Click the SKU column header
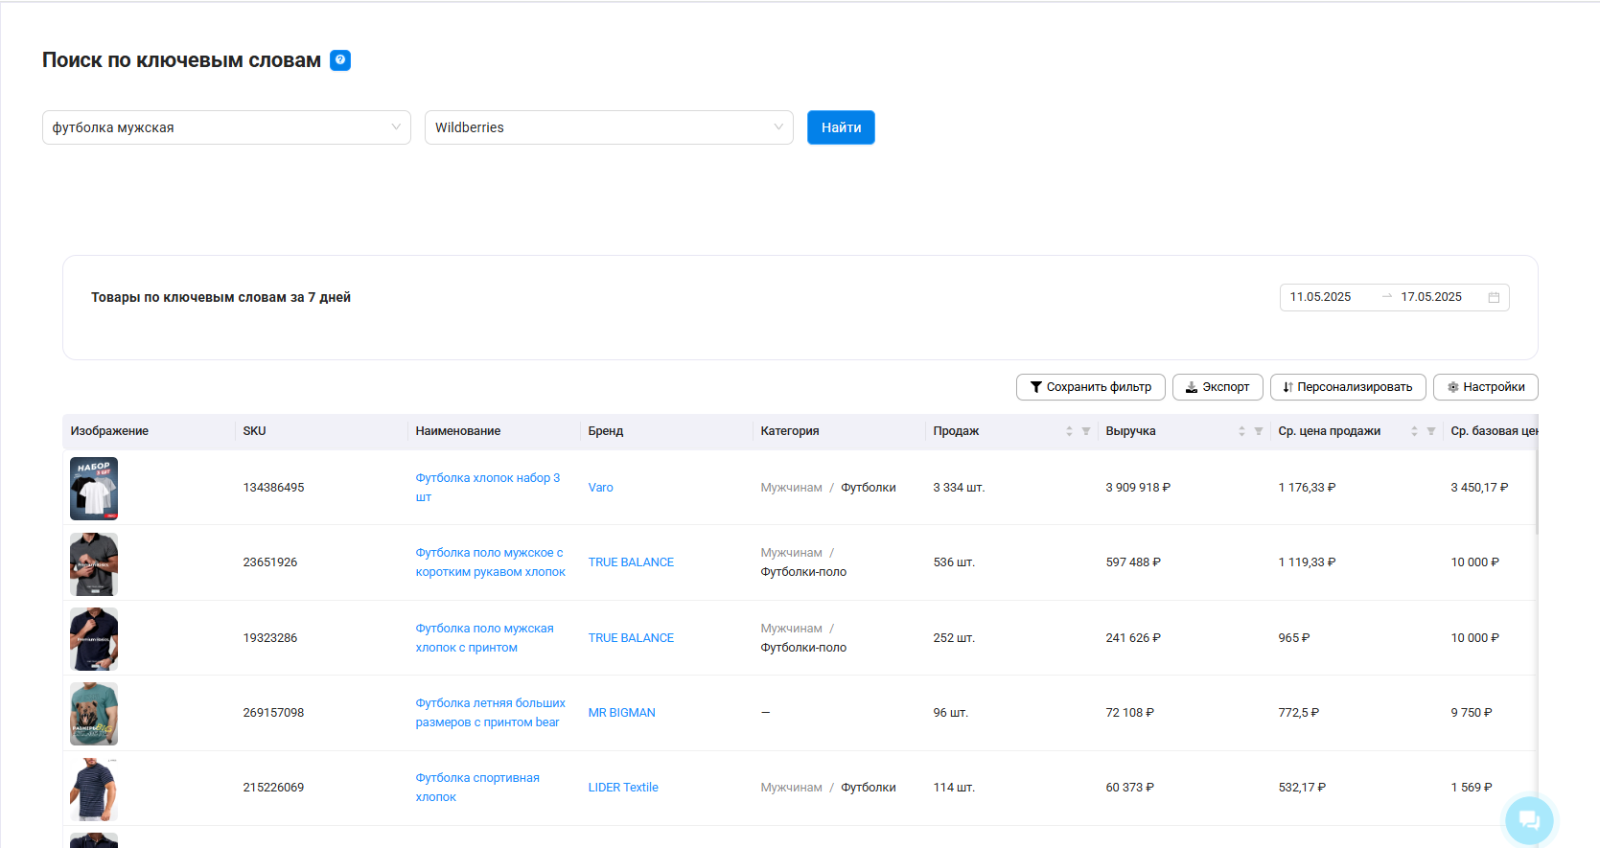The height and width of the screenshot is (848, 1600). click(254, 431)
